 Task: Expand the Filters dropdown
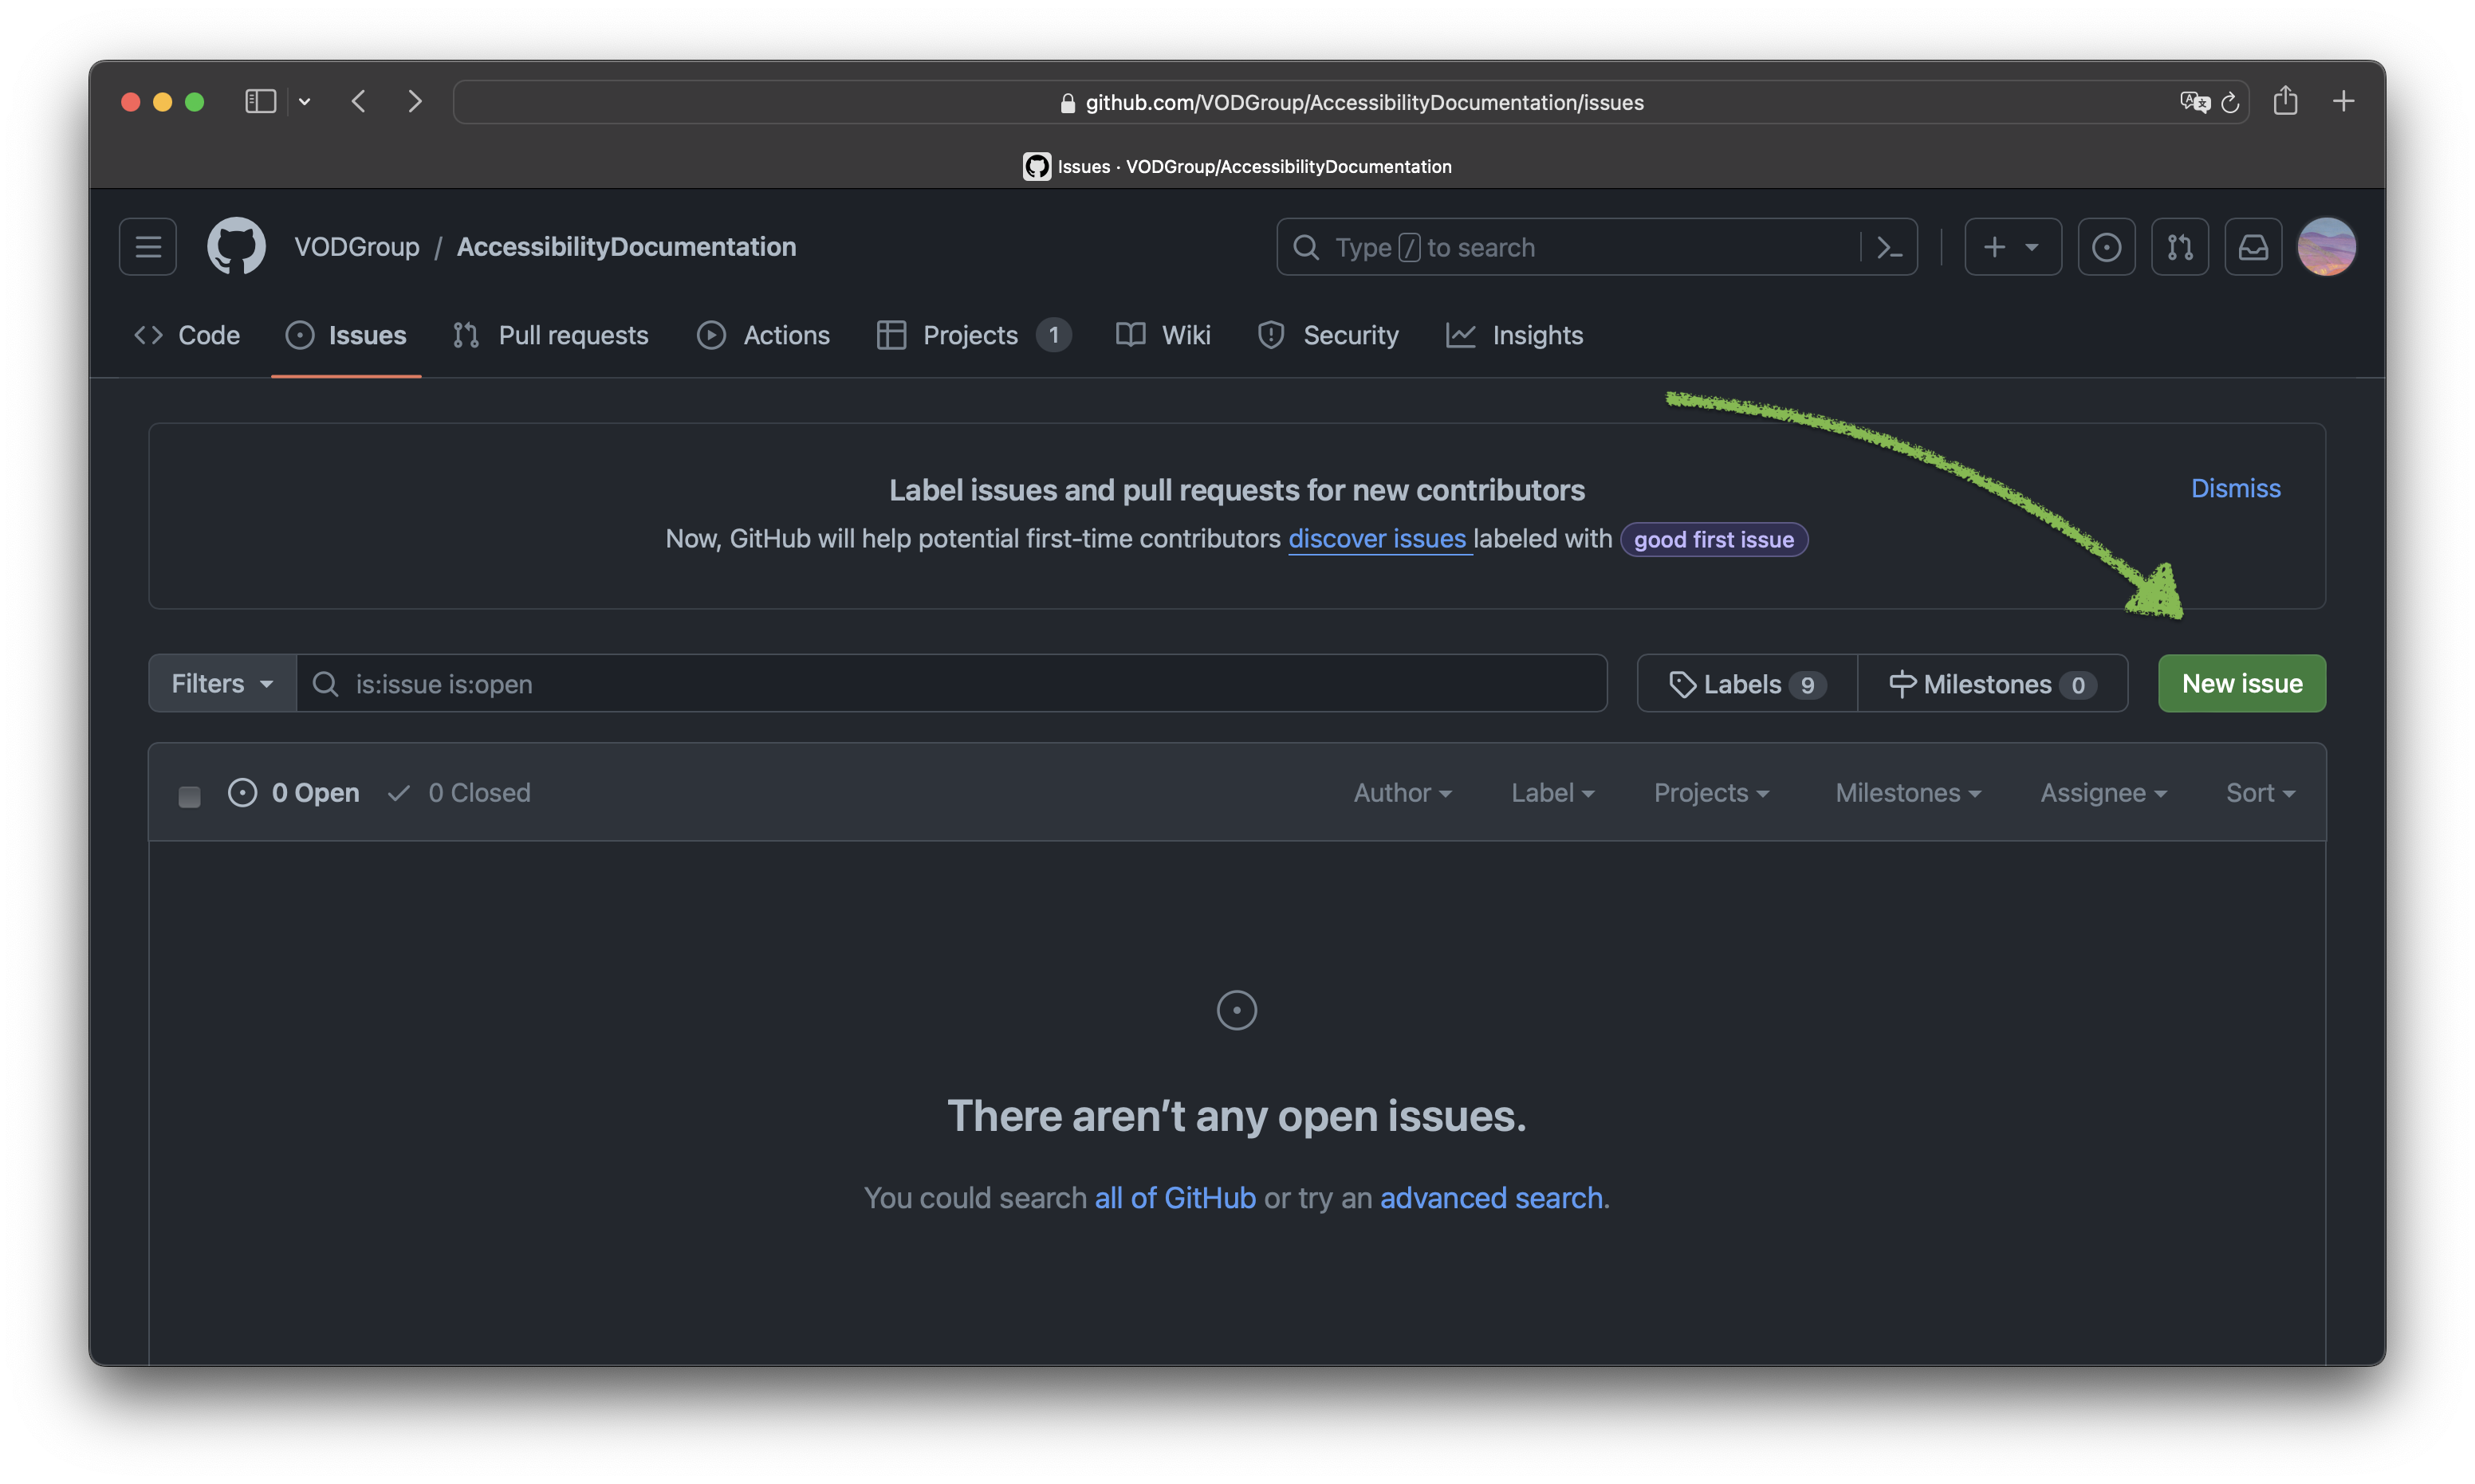click(x=222, y=684)
